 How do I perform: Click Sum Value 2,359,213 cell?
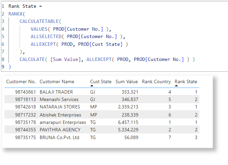pos(128,107)
